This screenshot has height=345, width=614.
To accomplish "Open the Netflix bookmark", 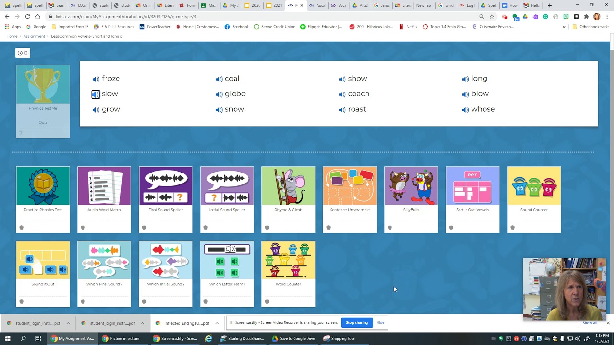I will click(x=408, y=27).
